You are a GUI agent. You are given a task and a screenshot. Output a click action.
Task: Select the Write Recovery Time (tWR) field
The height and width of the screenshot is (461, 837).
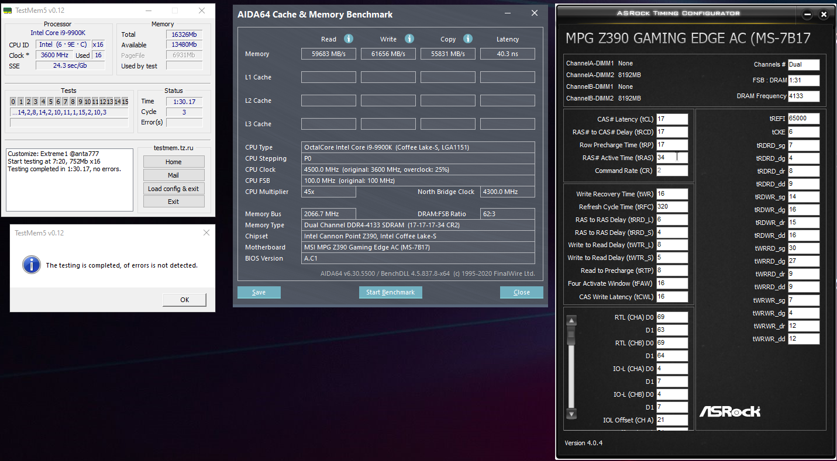[x=672, y=194]
